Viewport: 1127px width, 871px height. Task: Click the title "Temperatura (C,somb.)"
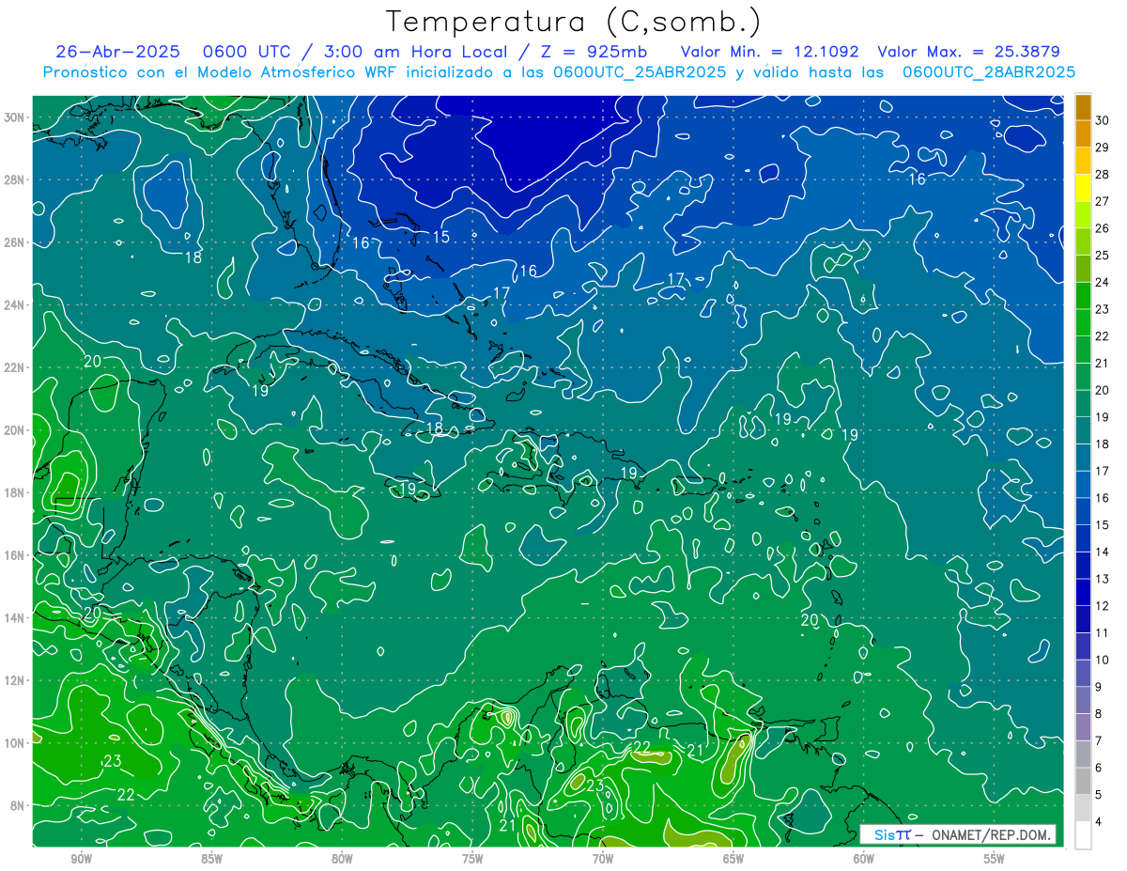[x=574, y=22]
